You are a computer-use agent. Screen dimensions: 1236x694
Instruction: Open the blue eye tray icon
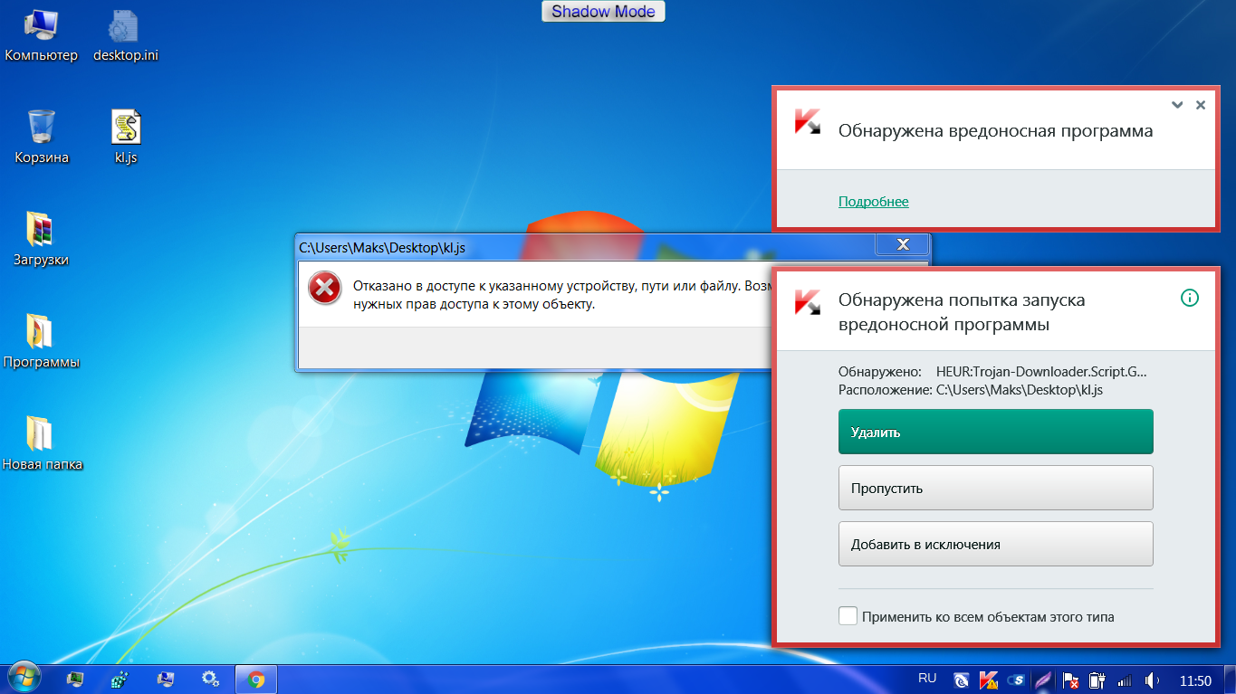(x=963, y=680)
